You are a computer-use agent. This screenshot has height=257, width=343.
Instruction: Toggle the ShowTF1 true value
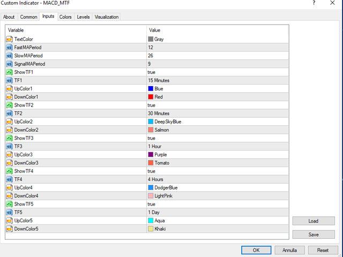[x=151, y=72]
